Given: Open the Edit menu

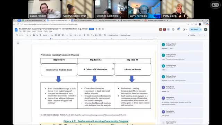Looking at the screenshot, I should coord(24,31).
